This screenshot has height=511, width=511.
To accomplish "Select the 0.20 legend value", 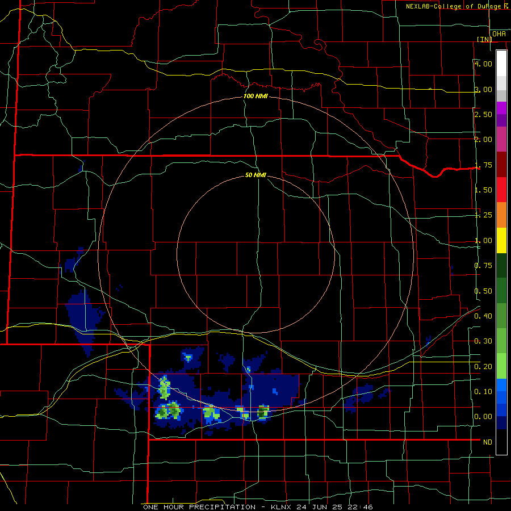I will point(483,367).
